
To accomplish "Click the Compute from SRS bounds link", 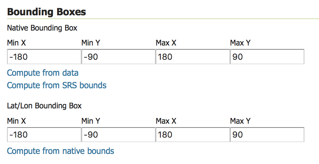I will tap(56, 85).
